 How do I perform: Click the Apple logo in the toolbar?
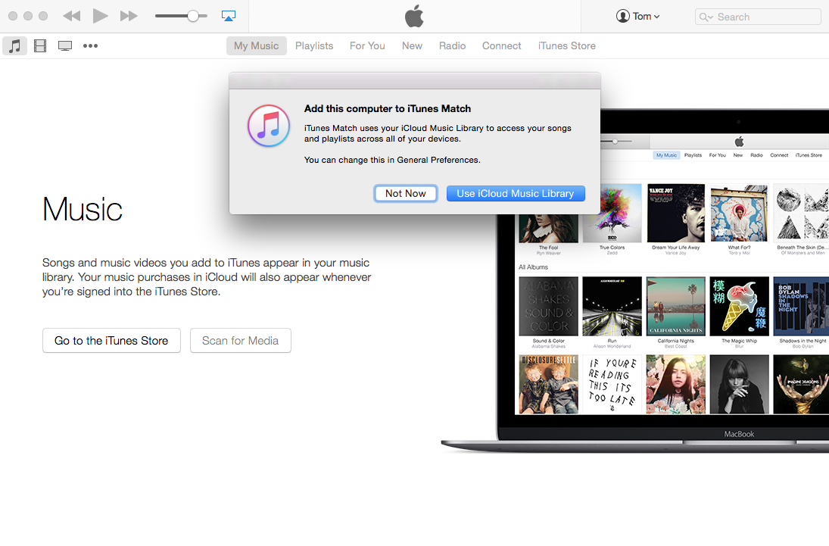pyautogui.click(x=415, y=16)
